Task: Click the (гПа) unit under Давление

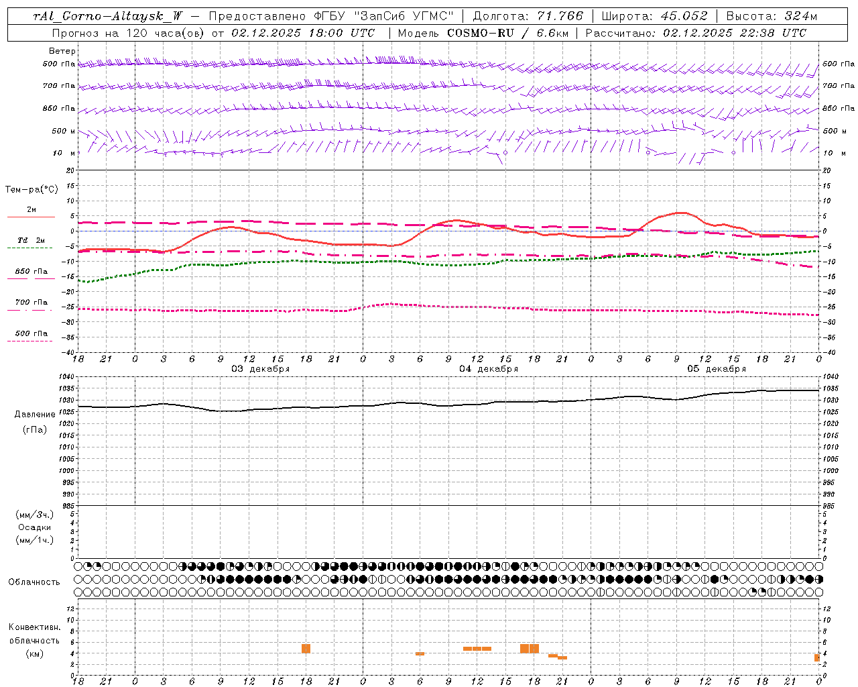Action: point(35,429)
